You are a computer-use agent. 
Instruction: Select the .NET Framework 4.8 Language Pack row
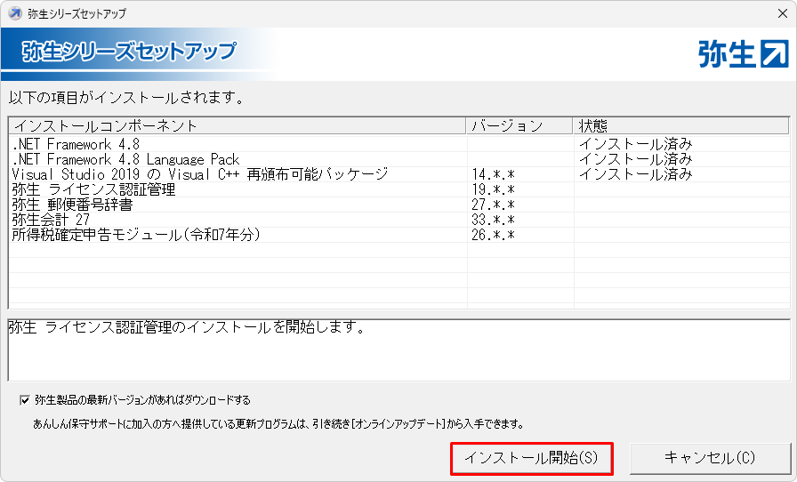[x=399, y=159]
